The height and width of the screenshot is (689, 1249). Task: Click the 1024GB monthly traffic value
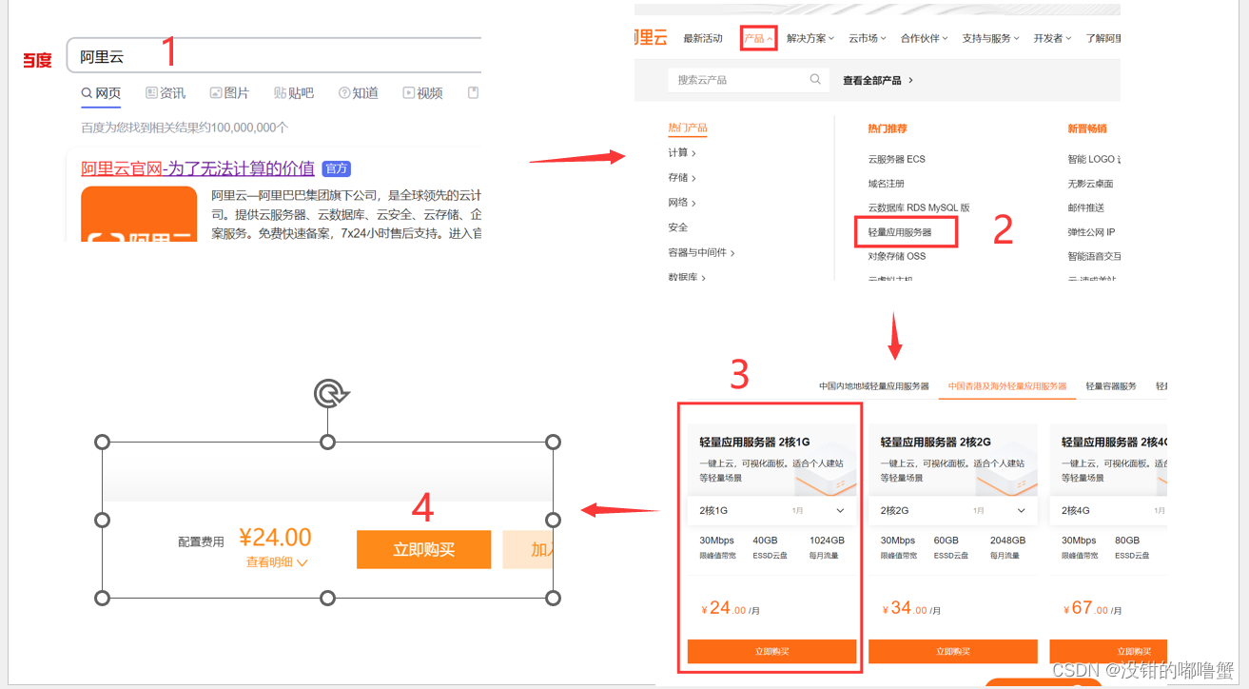827,541
